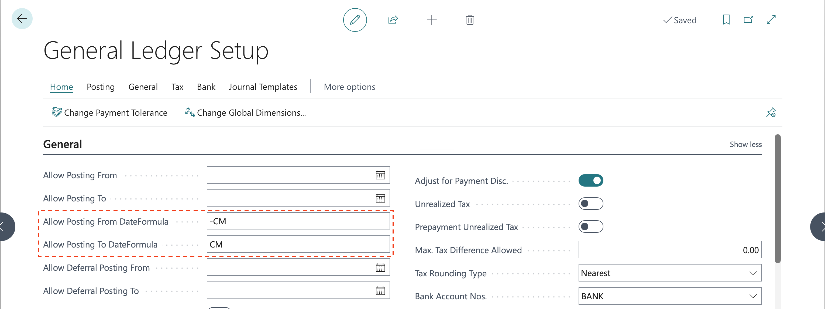The height and width of the screenshot is (309, 825).
Task: Click the bookmark icon
Action: click(x=726, y=20)
